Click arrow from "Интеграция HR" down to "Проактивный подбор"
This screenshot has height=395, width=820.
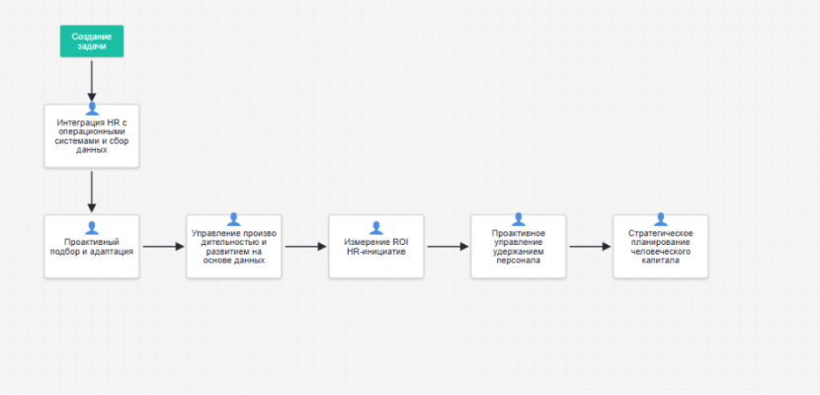(92, 191)
